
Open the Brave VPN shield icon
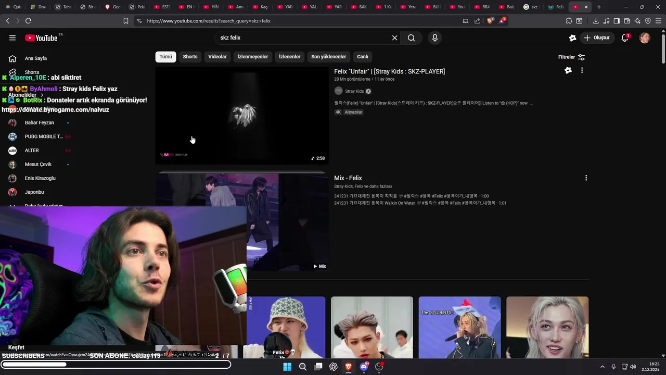click(648, 21)
